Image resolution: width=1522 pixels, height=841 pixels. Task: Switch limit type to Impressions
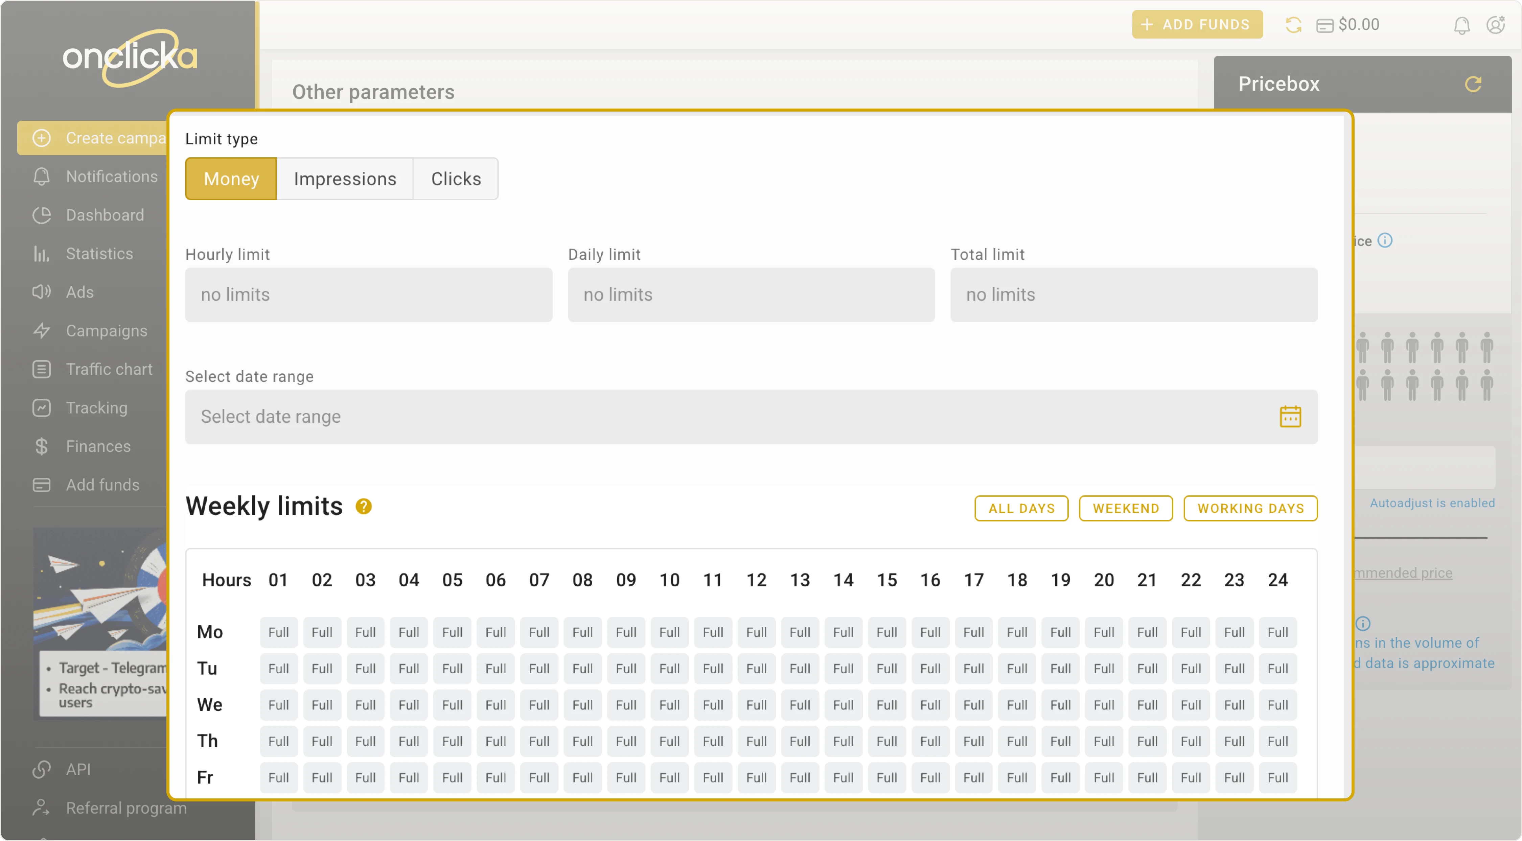(x=345, y=179)
